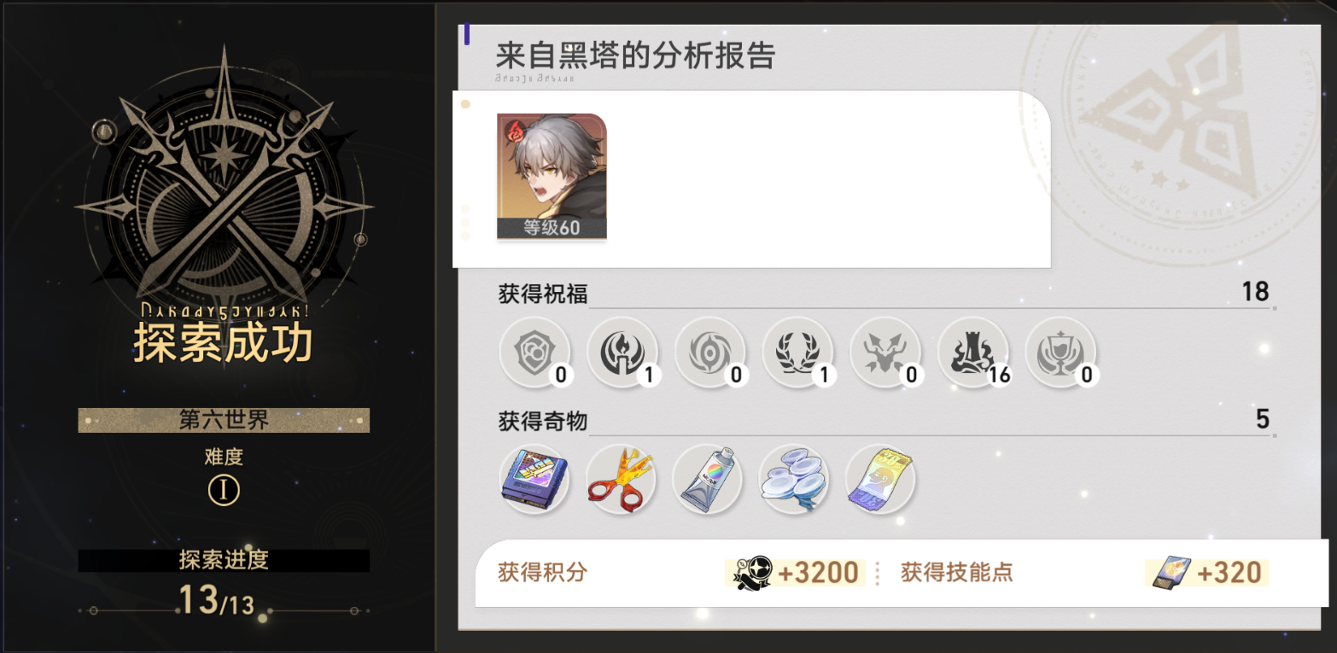Click the red scissors curio
Viewport: 1337px width, 653px height.
point(621,479)
